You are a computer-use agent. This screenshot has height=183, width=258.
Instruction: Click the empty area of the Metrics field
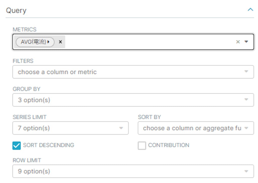[x=149, y=42]
